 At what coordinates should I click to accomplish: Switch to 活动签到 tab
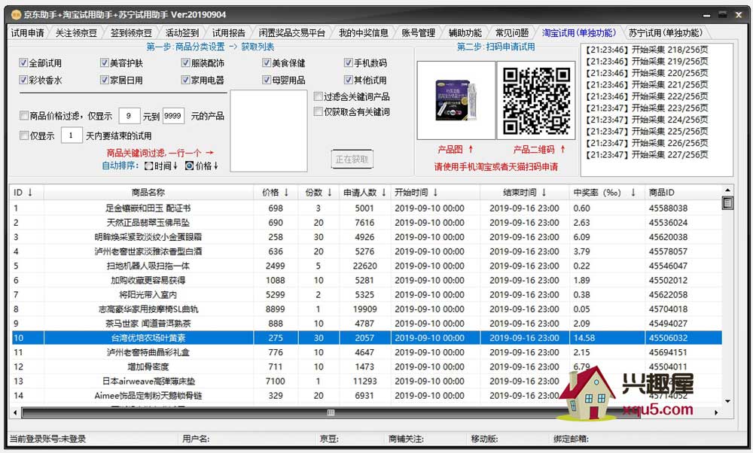coord(182,32)
